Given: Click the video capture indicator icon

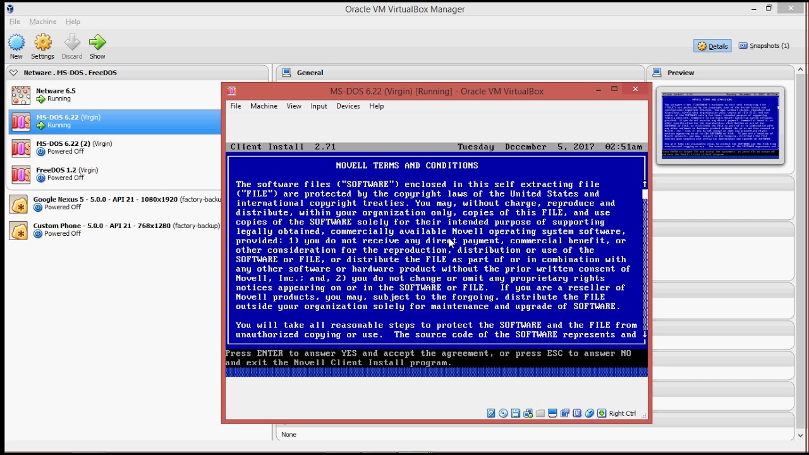Looking at the screenshot, I should click(x=565, y=413).
